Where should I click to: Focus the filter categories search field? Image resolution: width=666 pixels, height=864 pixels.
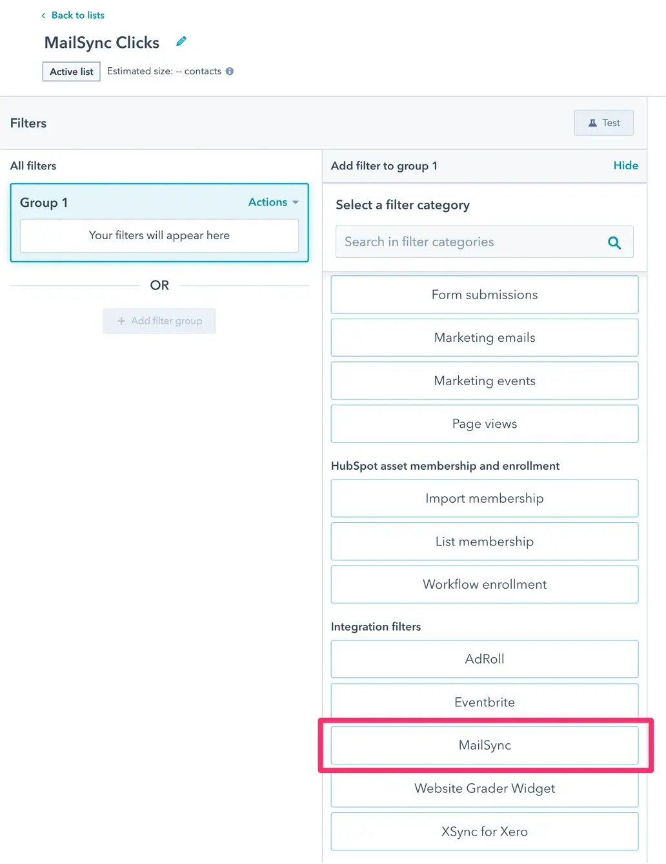(471, 242)
